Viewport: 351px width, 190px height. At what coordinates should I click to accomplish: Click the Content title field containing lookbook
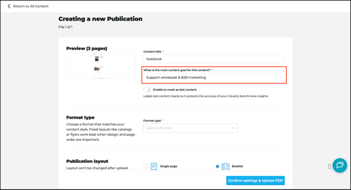(x=214, y=59)
